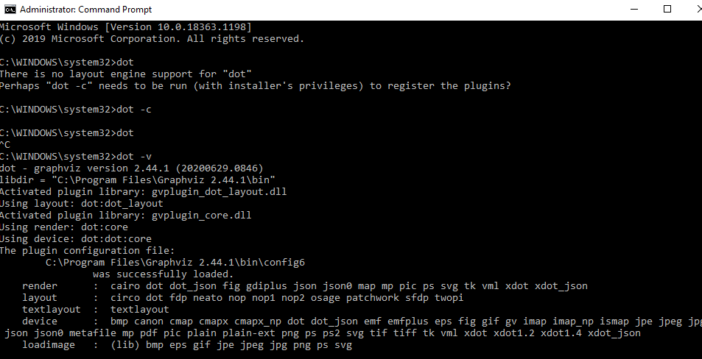702x359 pixels.
Task: Click the layout engines list row
Action: click(242, 298)
